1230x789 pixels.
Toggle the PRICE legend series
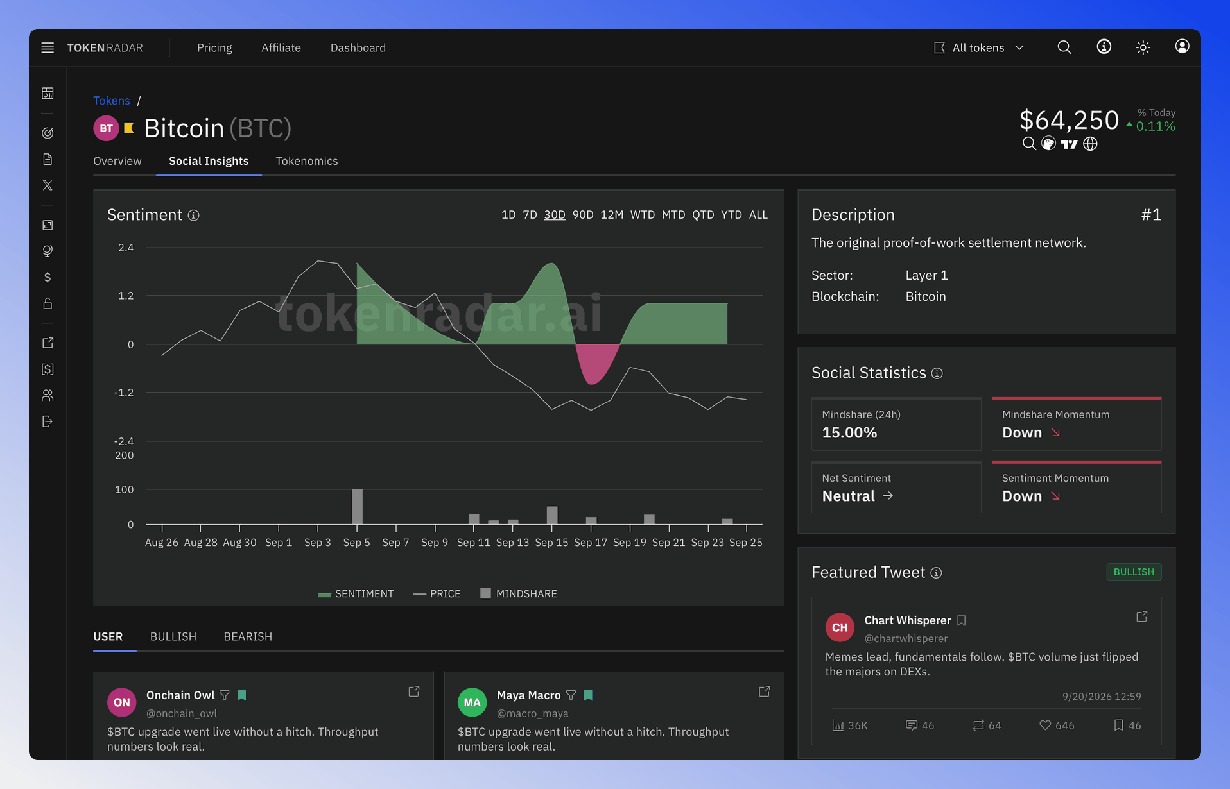click(x=437, y=594)
